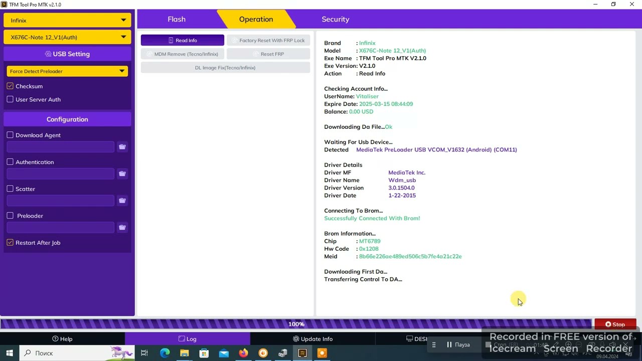Open the Mail app from the taskbar
This screenshot has height=361, width=642.
[224, 353]
